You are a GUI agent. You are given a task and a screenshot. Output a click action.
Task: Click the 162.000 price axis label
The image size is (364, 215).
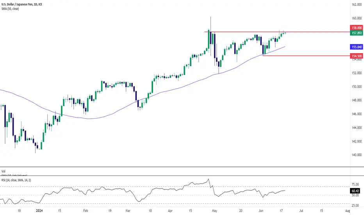(x=357, y=5)
